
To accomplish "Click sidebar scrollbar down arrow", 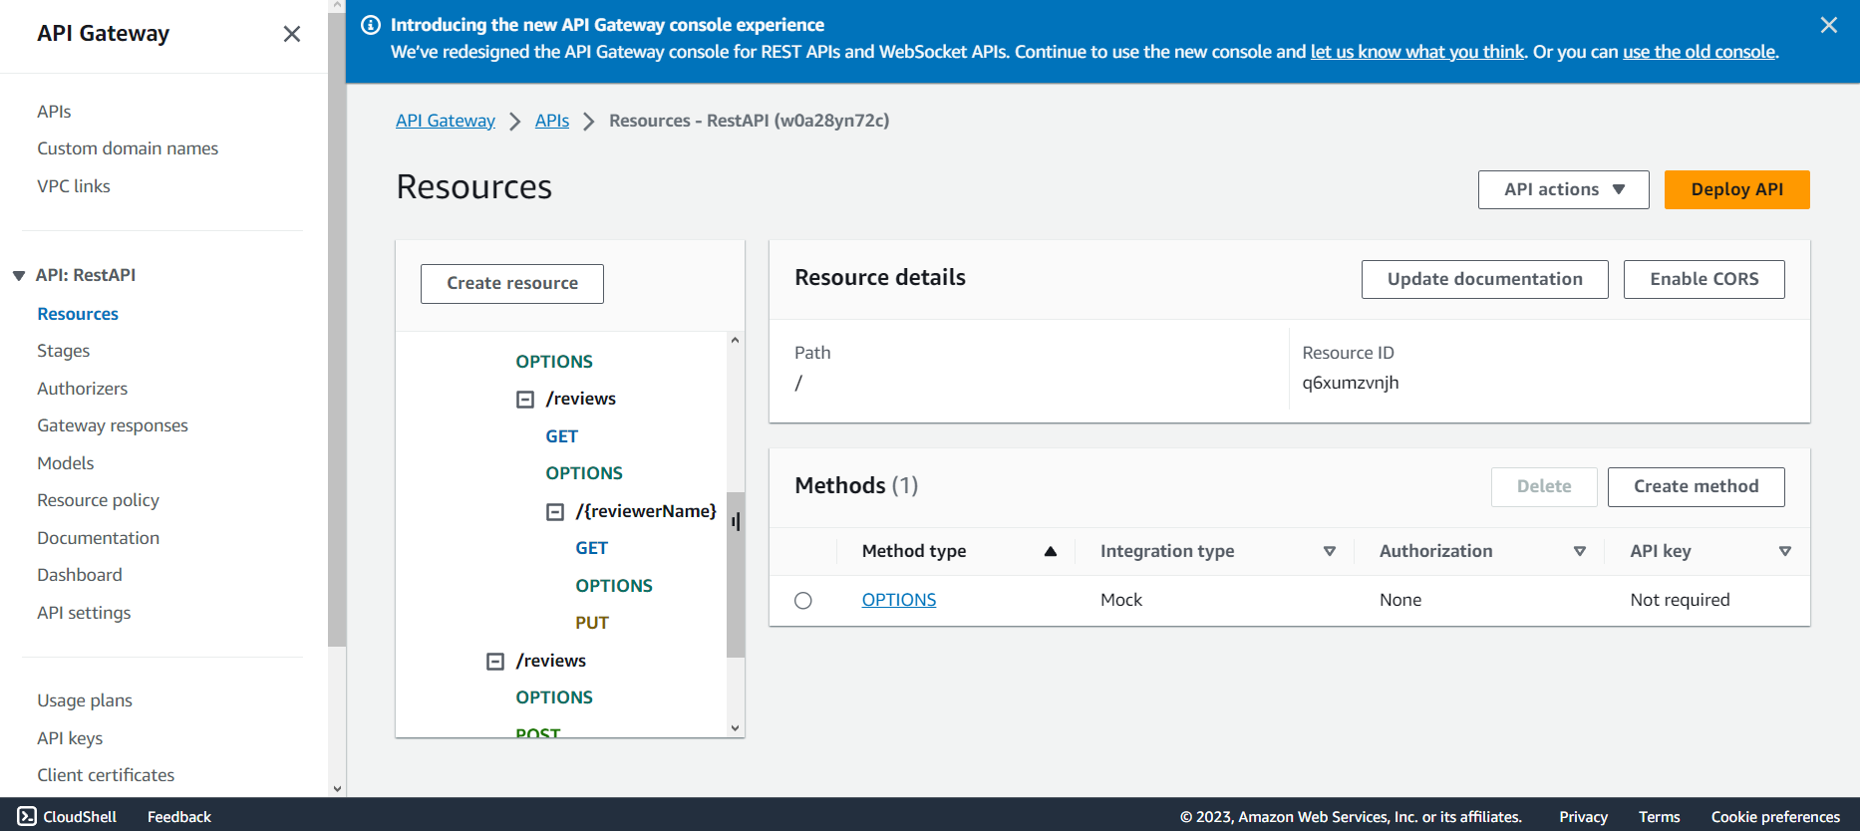I will [x=337, y=788].
